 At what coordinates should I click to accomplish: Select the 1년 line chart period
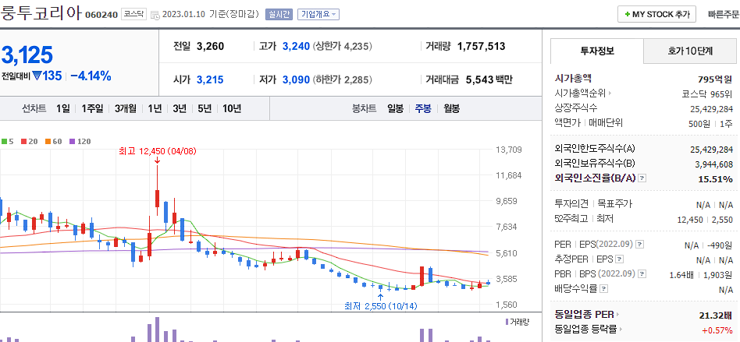pos(155,109)
